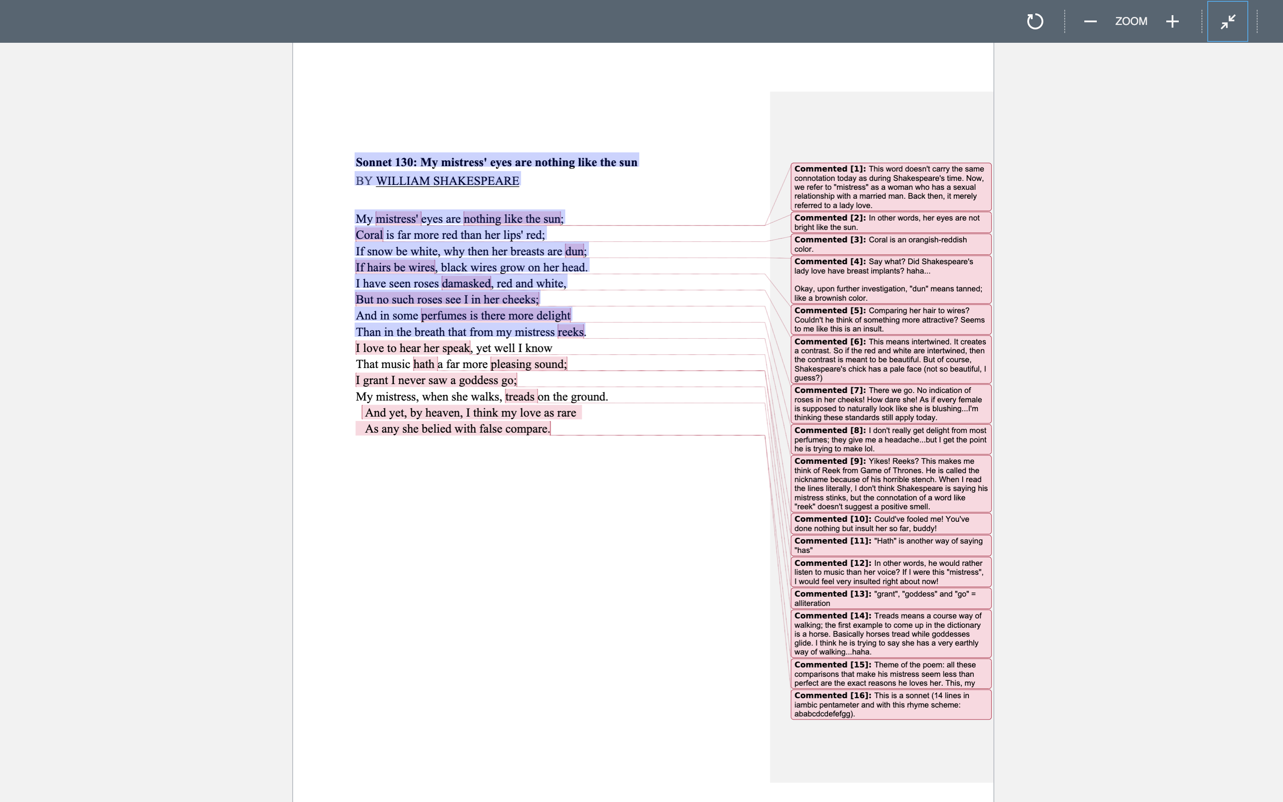Screen dimensions: 1283x802
Task: Click the ZOOM label in toolbar
Action: tap(1131, 21)
